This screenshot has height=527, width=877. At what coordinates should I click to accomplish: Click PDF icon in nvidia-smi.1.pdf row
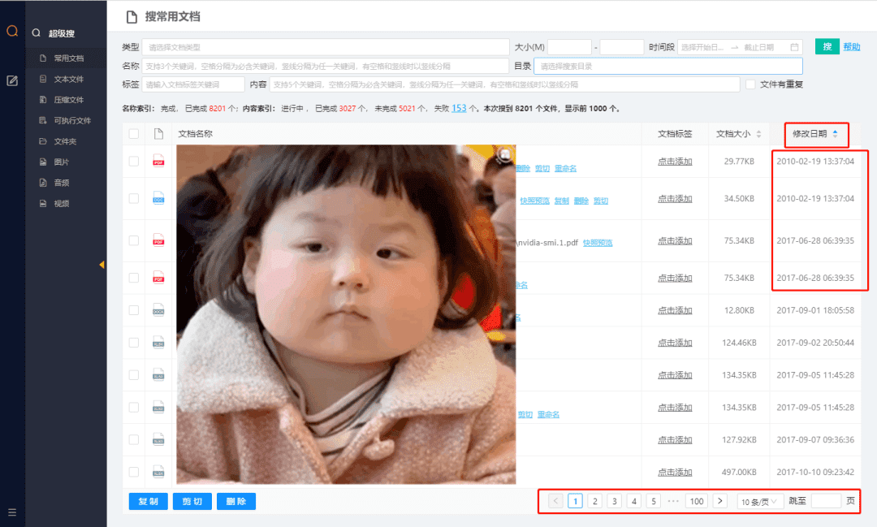coord(159,240)
